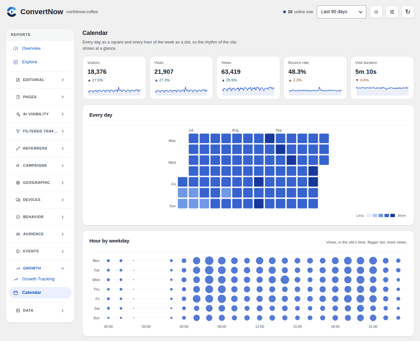420x341 pixels.
Task: Click the darkest legend swatch near More
Action: coord(393,215)
